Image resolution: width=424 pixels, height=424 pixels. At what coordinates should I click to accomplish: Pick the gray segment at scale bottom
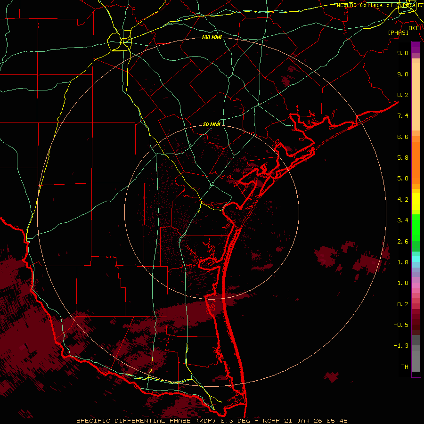(x=416, y=361)
